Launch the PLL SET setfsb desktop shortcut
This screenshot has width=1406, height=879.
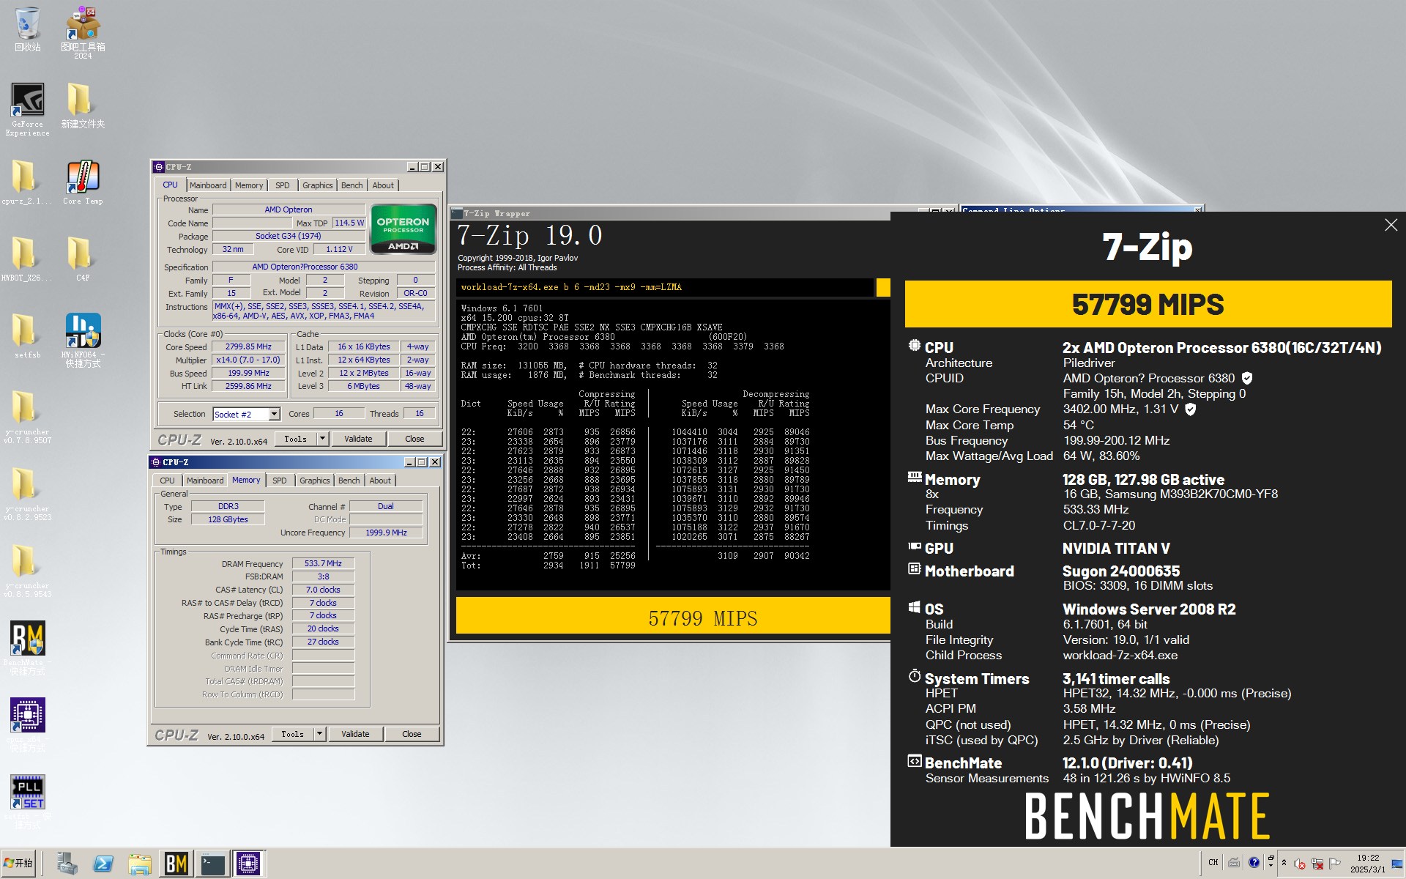[28, 801]
